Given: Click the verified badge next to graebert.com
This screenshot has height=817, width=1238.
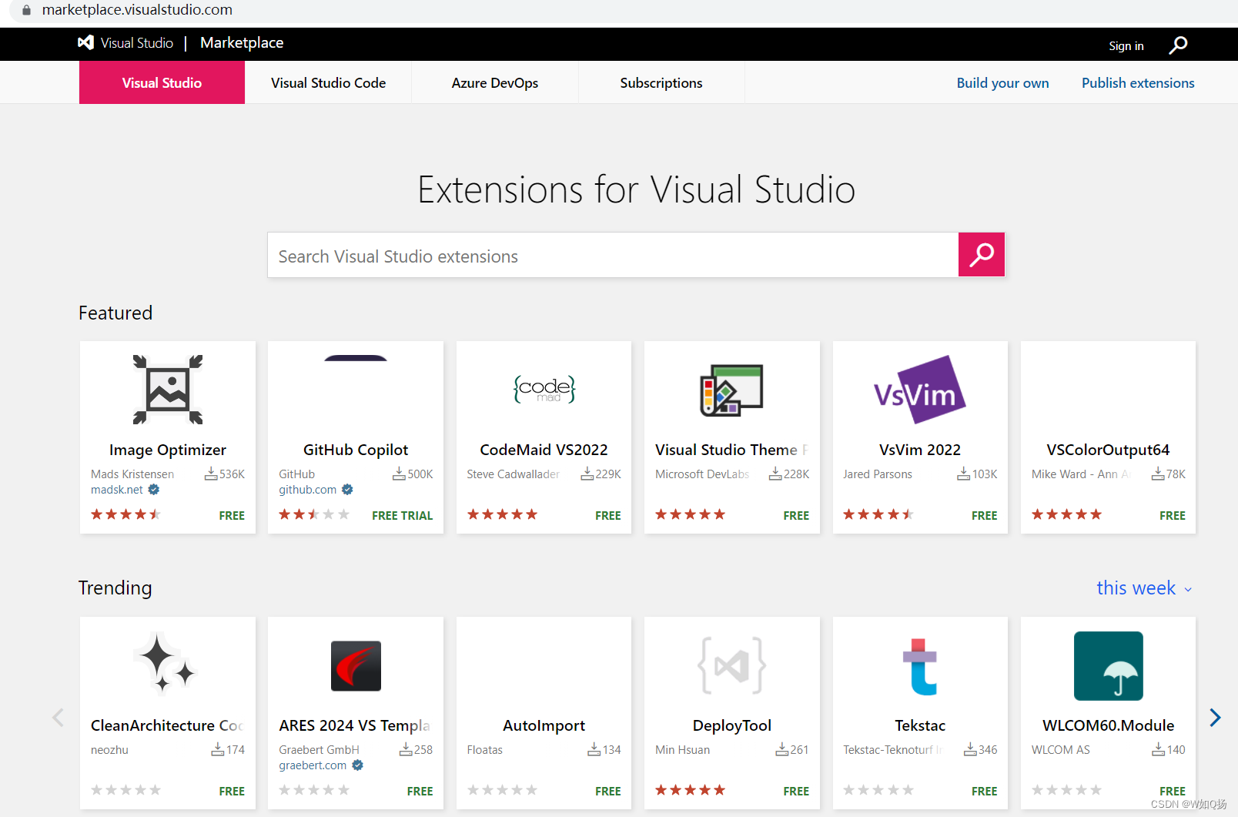Looking at the screenshot, I should [x=357, y=765].
